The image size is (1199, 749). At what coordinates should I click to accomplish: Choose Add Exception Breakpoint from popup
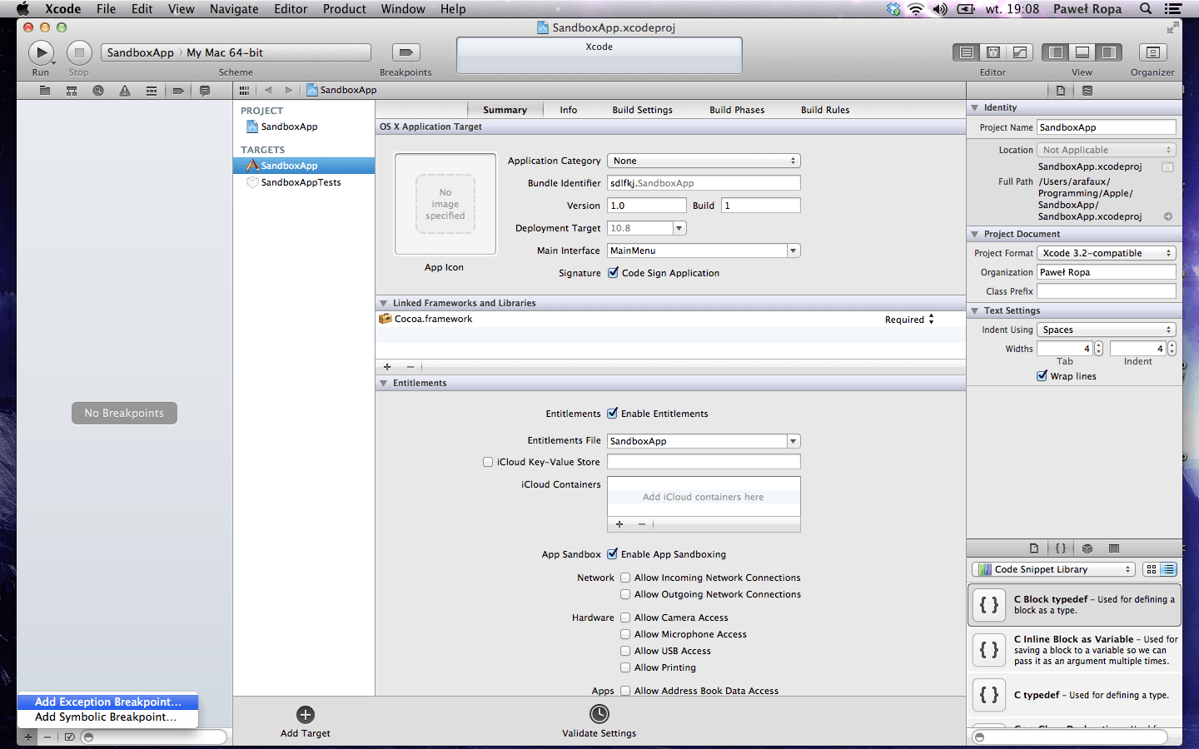pyautogui.click(x=107, y=702)
